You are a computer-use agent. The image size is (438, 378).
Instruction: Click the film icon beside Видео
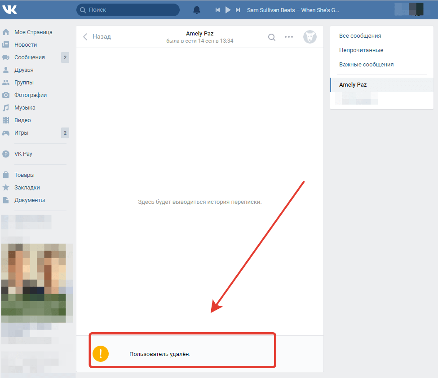[6, 120]
